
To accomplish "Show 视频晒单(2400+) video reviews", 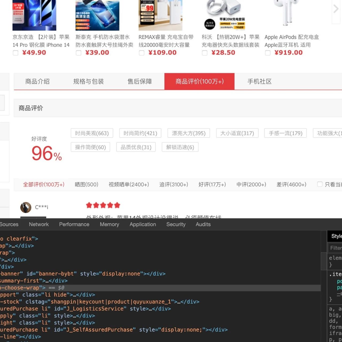I will 129,184.
